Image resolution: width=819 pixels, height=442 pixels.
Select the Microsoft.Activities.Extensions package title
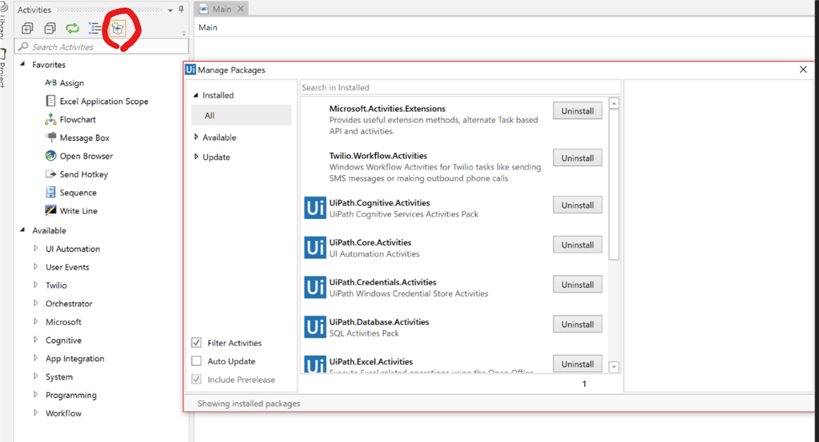388,109
